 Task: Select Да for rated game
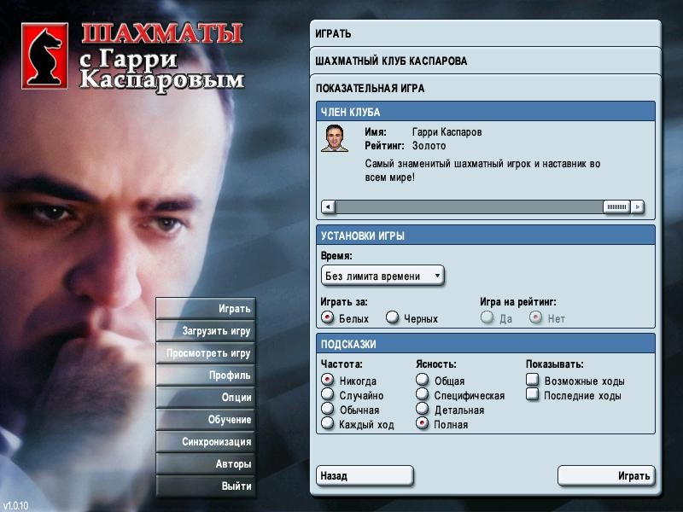point(487,317)
